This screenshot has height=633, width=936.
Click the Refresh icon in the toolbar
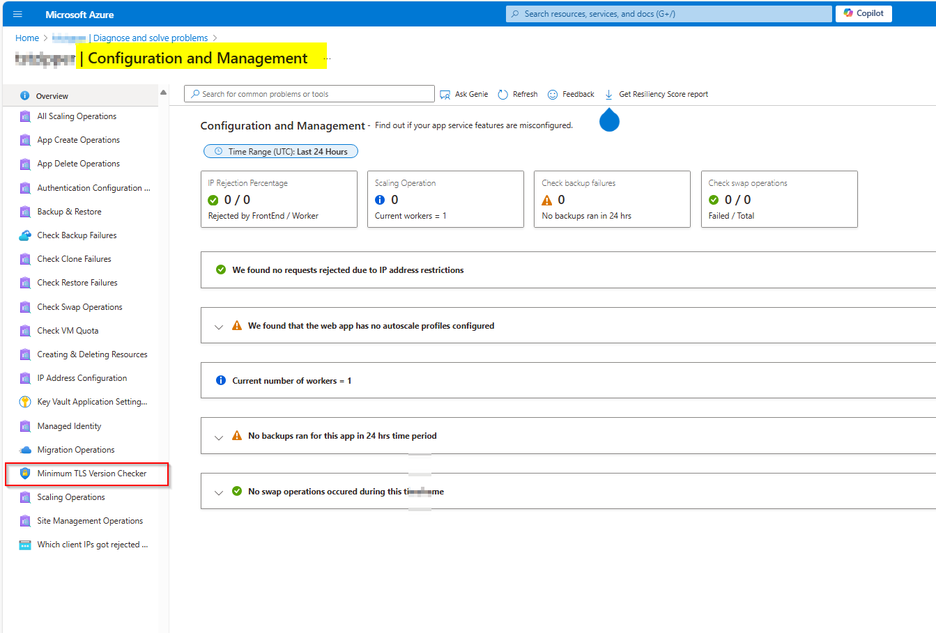502,94
